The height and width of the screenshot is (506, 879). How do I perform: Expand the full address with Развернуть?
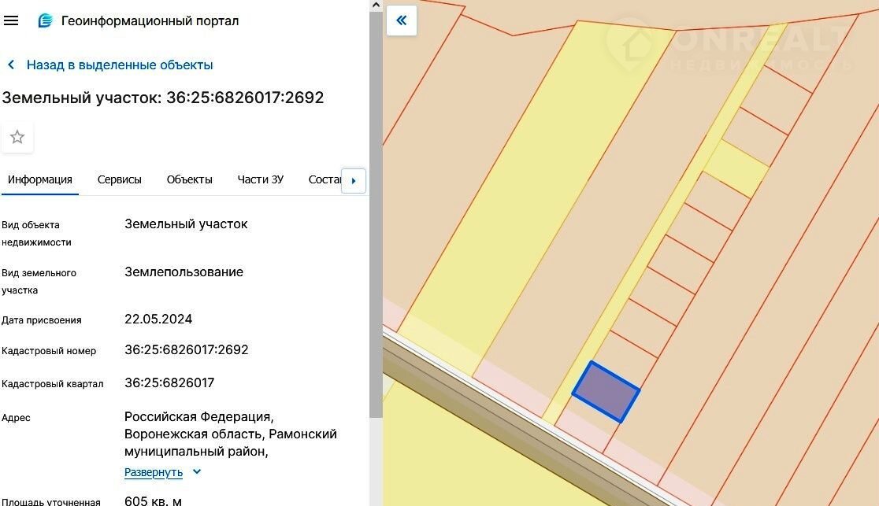[154, 472]
